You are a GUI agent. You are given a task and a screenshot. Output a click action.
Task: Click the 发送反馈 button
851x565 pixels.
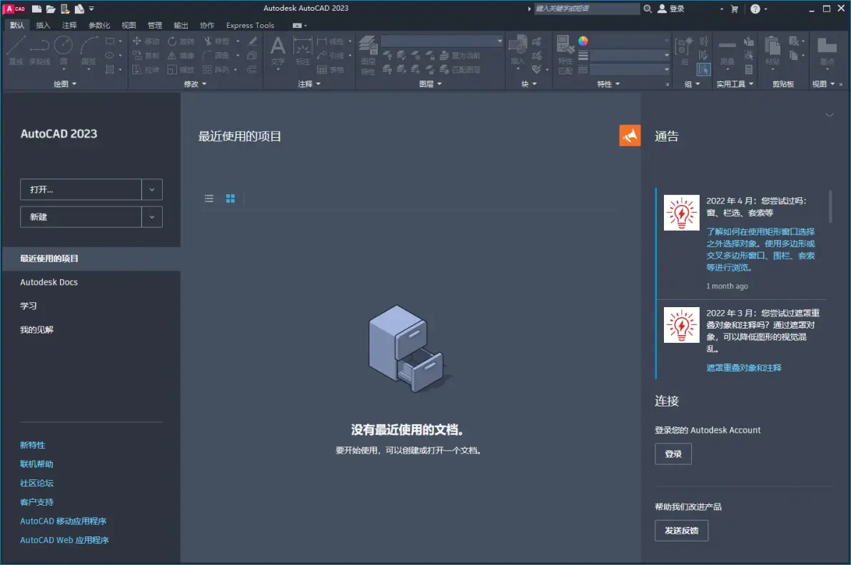tap(681, 530)
